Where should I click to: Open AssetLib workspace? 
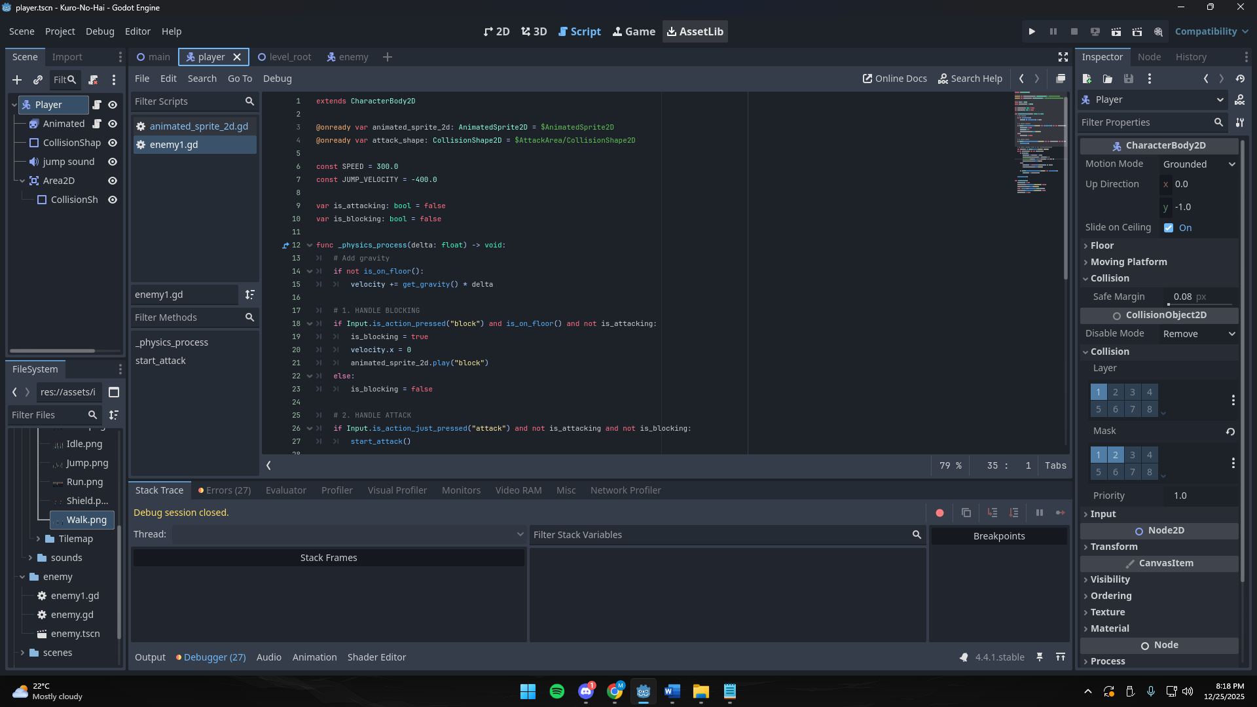695,31
